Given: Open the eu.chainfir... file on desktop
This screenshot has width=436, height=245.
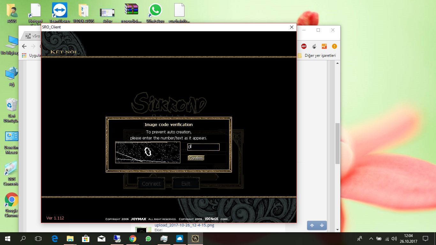Looking at the screenshot, I should 179,13.
